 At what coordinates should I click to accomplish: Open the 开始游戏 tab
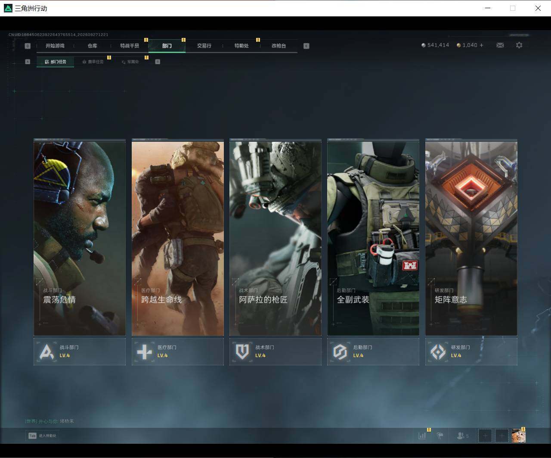[x=55, y=46]
